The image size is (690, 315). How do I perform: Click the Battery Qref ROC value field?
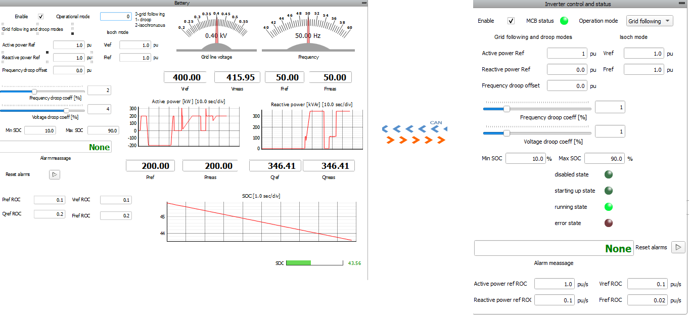tap(50, 214)
